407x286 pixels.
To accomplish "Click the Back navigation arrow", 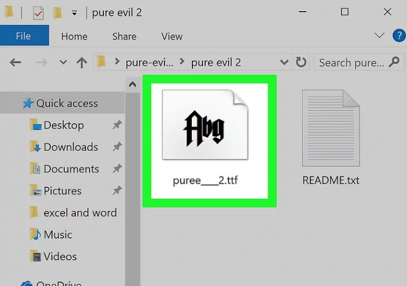I will tap(15, 62).
